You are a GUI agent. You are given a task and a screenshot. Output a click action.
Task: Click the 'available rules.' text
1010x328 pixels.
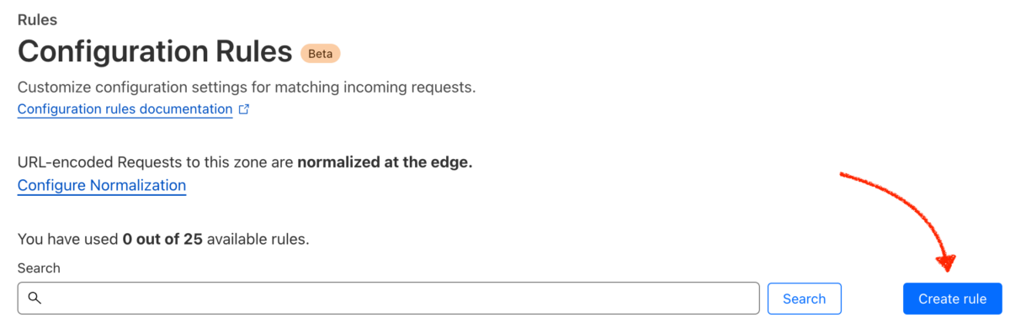point(258,239)
